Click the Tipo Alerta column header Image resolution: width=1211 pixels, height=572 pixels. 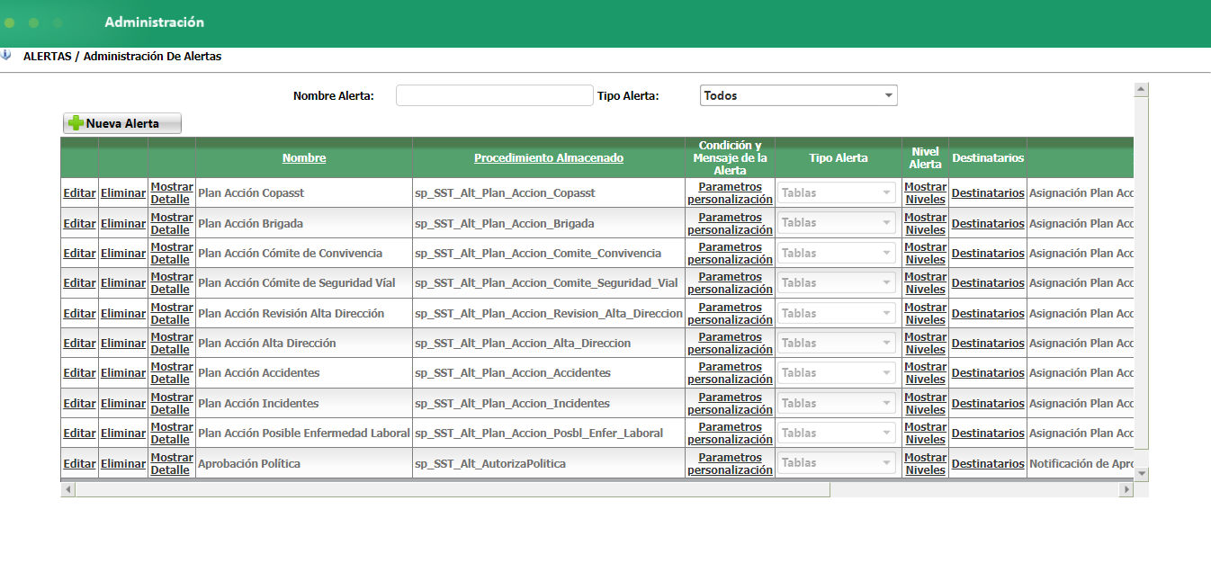tap(838, 158)
